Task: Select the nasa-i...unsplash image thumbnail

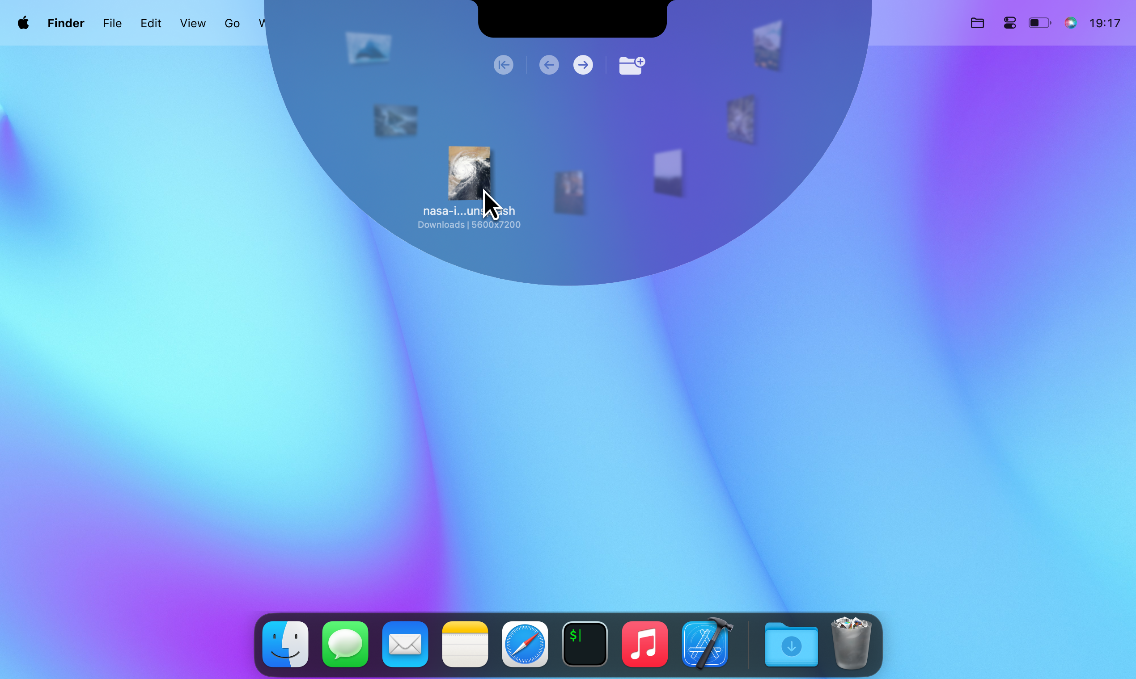Action: tap(469, 173)
